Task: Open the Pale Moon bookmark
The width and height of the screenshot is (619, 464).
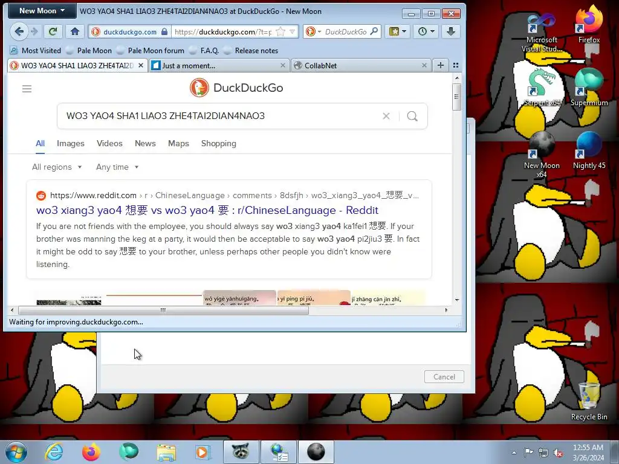Action: tap(89, 51)
